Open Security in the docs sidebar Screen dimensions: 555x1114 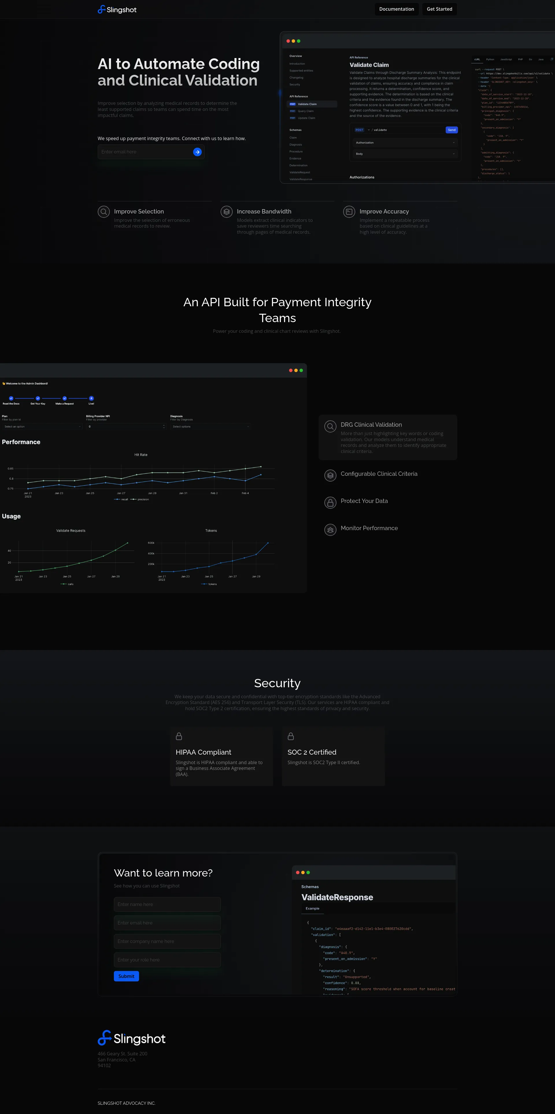coord(295,85)
